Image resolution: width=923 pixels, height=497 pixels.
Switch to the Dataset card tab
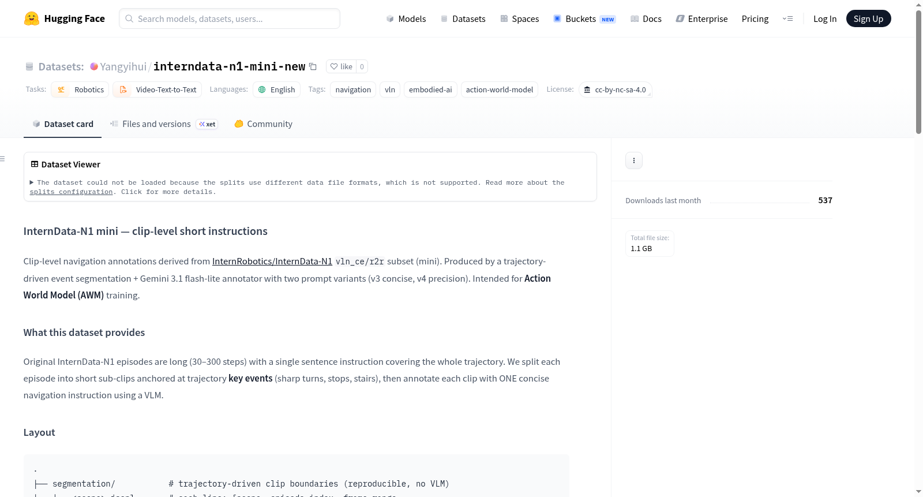point(62,124)
